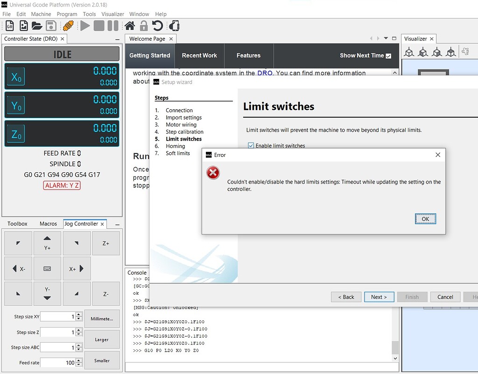This screenshot has width=478, height=374.
Task: Open the Recent Work tab on Welcome Page
Action: 199,56
